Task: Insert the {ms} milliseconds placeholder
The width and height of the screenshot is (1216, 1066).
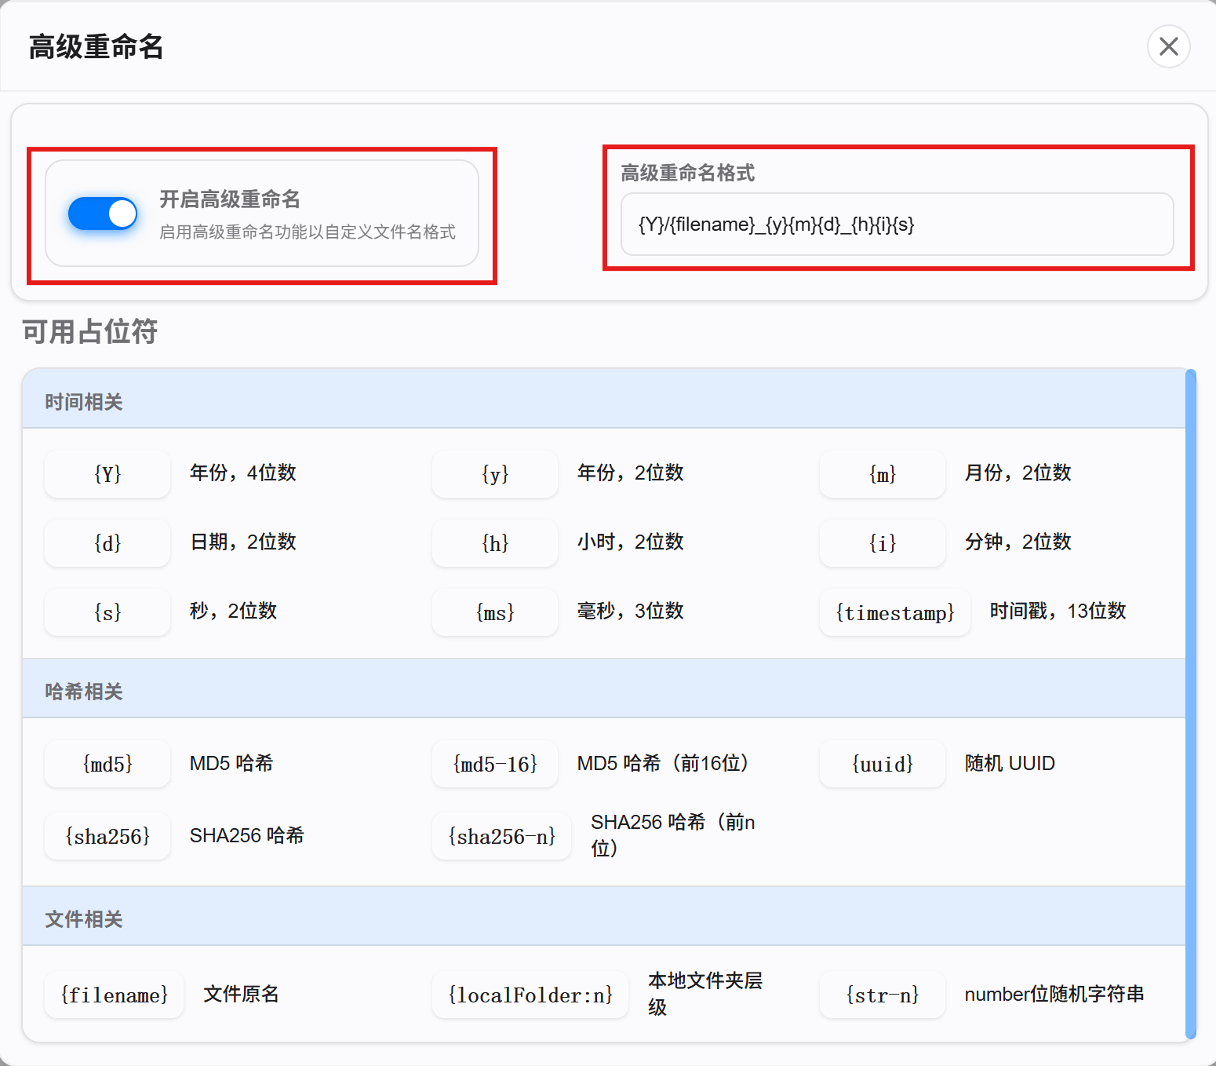Action: pyautogui.click(x=494, y=612)
